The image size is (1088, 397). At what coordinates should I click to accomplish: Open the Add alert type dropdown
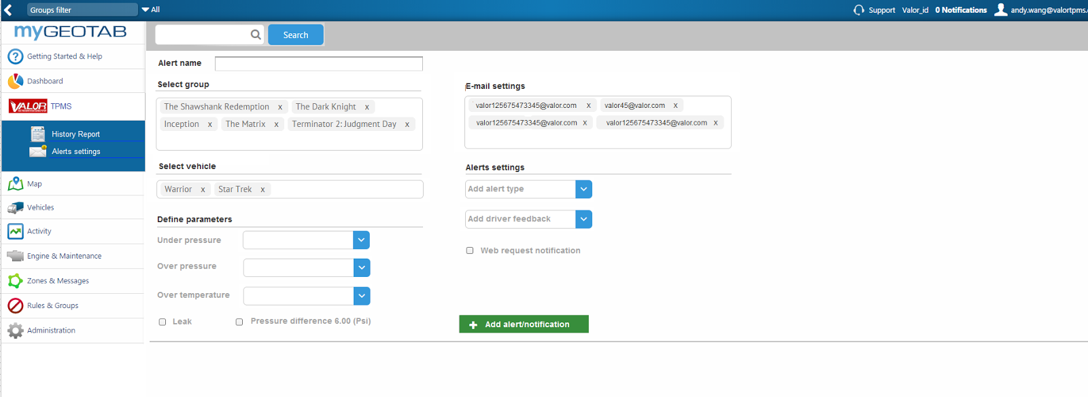pyautogui.click(x=583, y=189)
